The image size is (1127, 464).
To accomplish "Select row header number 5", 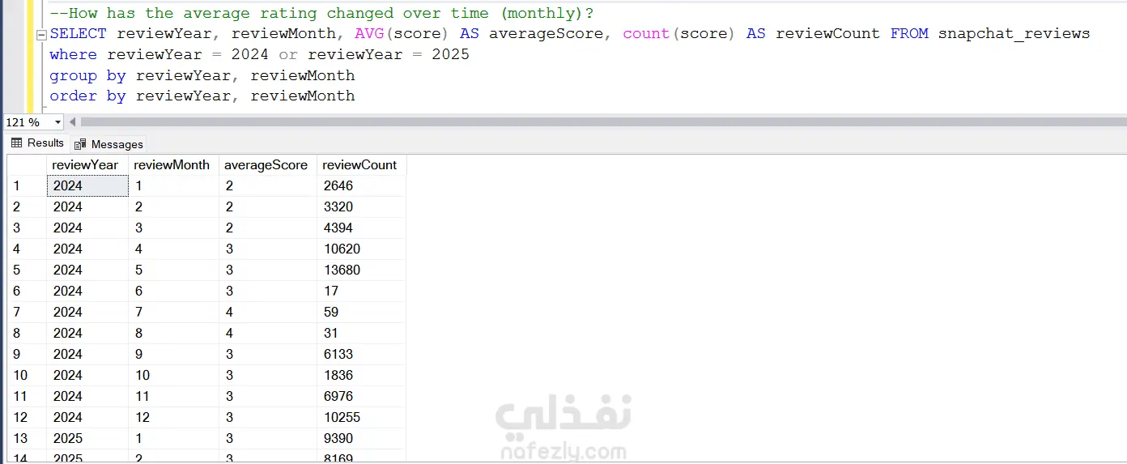I will pyautogui.click(x=27, y=270).
